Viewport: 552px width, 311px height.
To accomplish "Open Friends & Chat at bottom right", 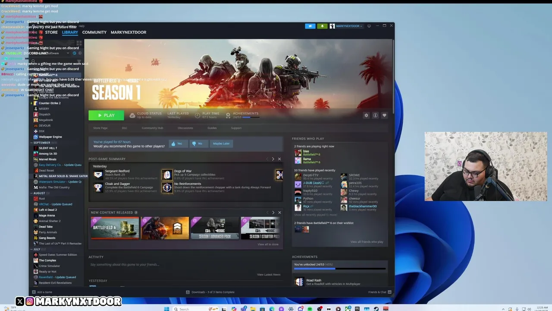I will (379, 292).
